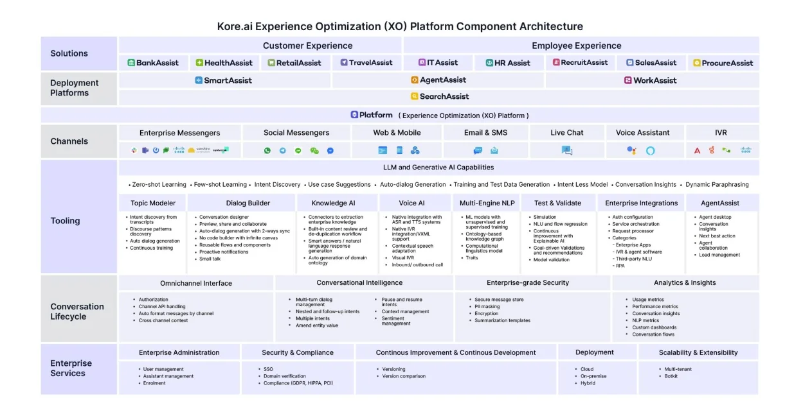
Task: Click the WeChat icon in Social Messengers
Action: 314,150
